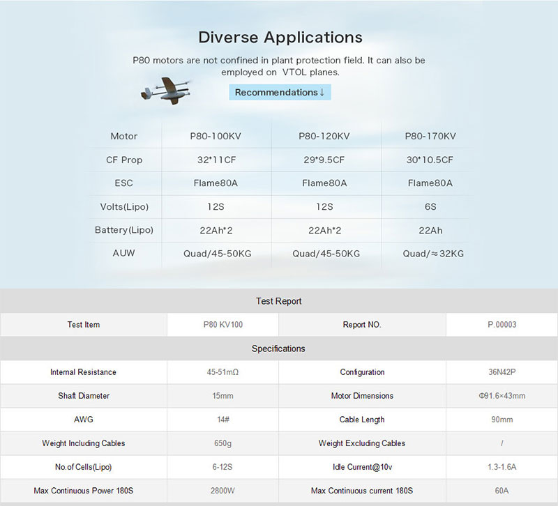
Task: Click 'Quad/45-50KG' in the P80-120KV column
Action: click(x=326, y=254)
